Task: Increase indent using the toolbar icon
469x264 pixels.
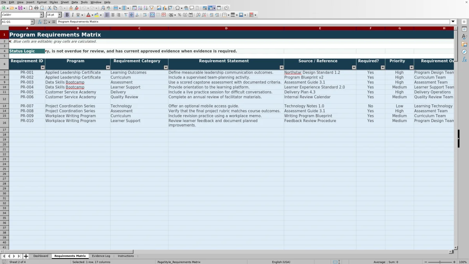Action: [211, 15]
